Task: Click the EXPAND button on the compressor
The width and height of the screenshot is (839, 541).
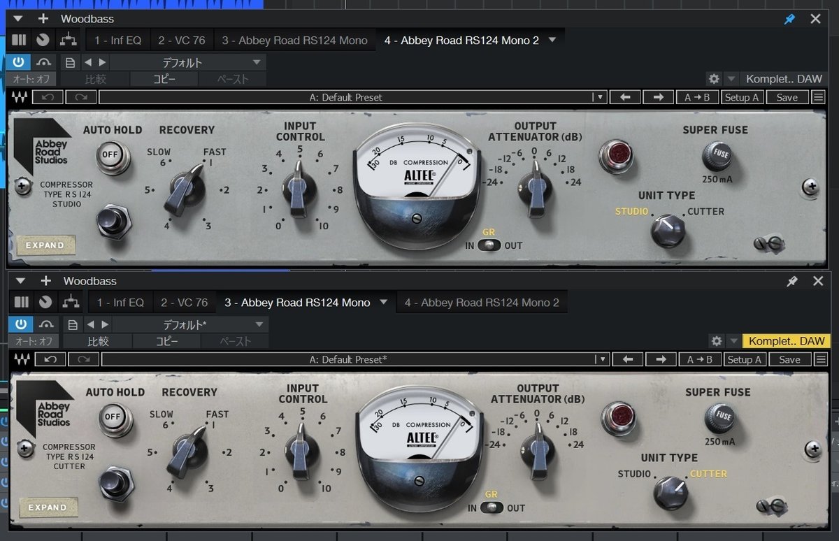Action: 45,245
